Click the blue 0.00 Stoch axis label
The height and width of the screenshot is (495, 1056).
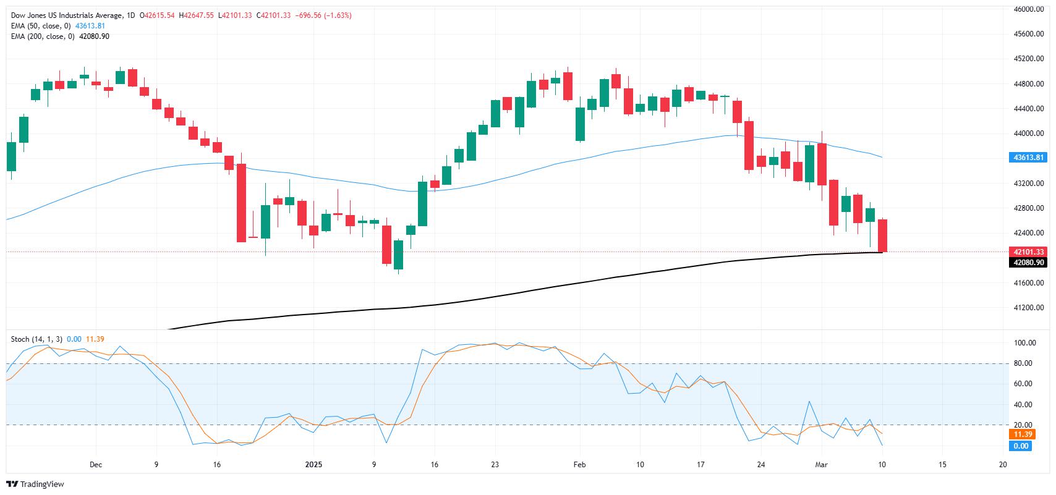[x=1020, y=446]
